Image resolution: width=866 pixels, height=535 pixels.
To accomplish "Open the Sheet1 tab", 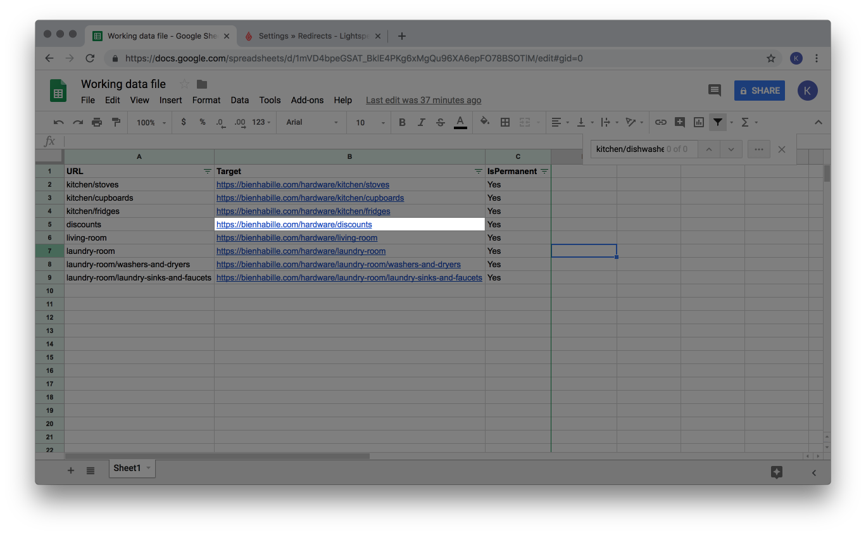I will click(132, 469).
